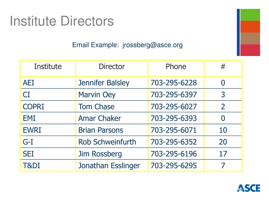269x201 pixels.
Task: Click the ASCE logo
Action: (x=249, y=188)
